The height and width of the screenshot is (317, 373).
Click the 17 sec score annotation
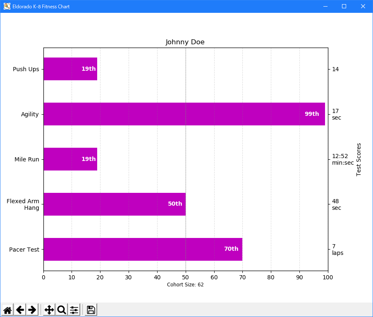click(x=336, y=114)
